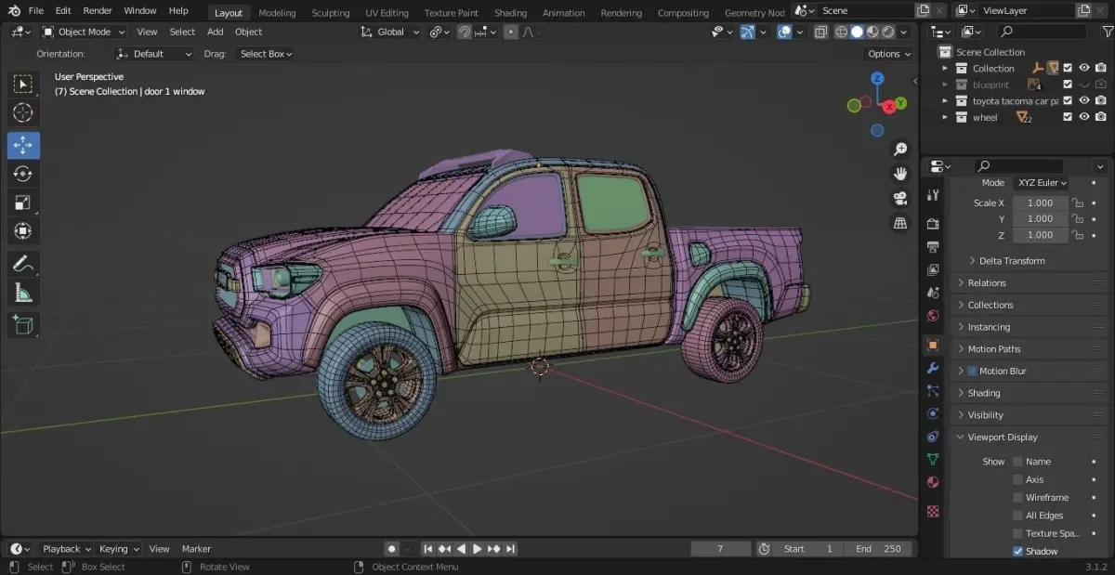Open the Modifier properties wrench tab
The height and width of the screenshot is (575, 1115).
(933, 368)
